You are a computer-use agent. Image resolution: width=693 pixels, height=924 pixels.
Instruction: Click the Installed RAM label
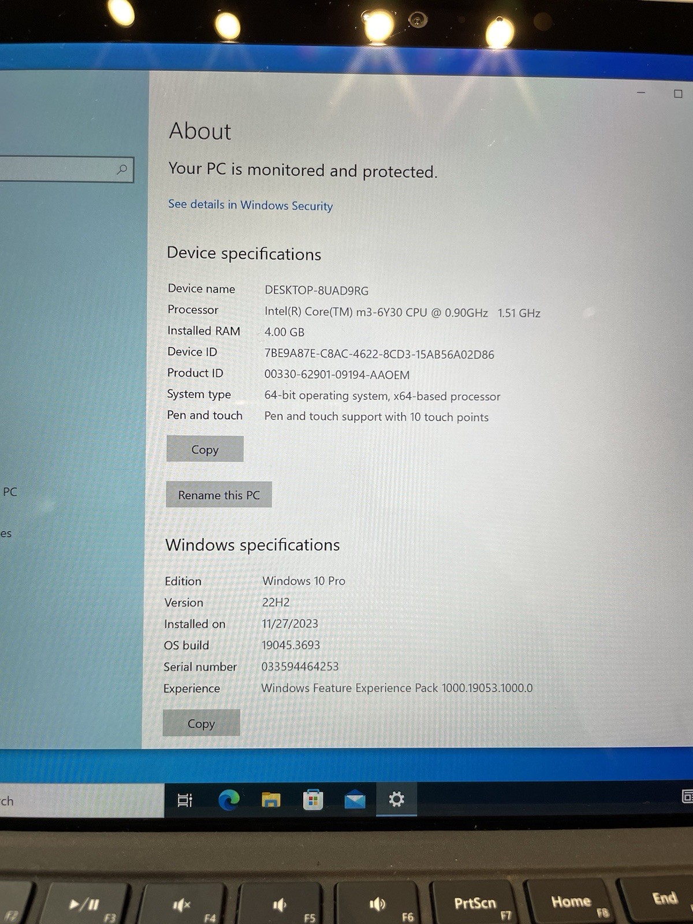coord(204,331)
